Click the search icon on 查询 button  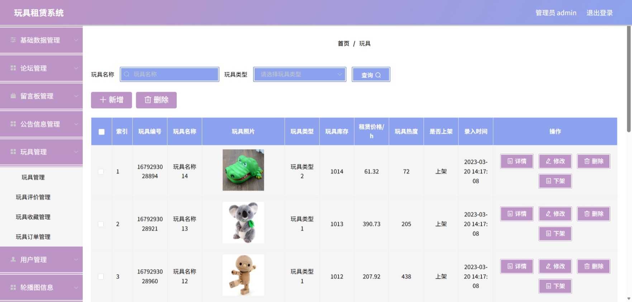(x=378, y=75)
